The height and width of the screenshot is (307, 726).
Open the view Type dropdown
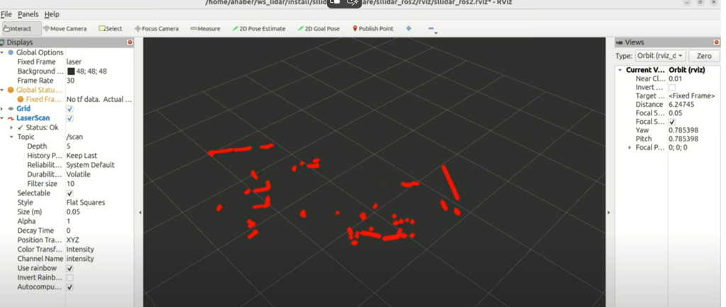tap(659, 56)
